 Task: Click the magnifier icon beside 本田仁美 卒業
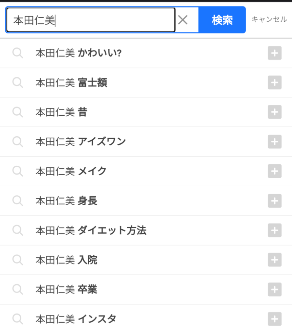18,289
